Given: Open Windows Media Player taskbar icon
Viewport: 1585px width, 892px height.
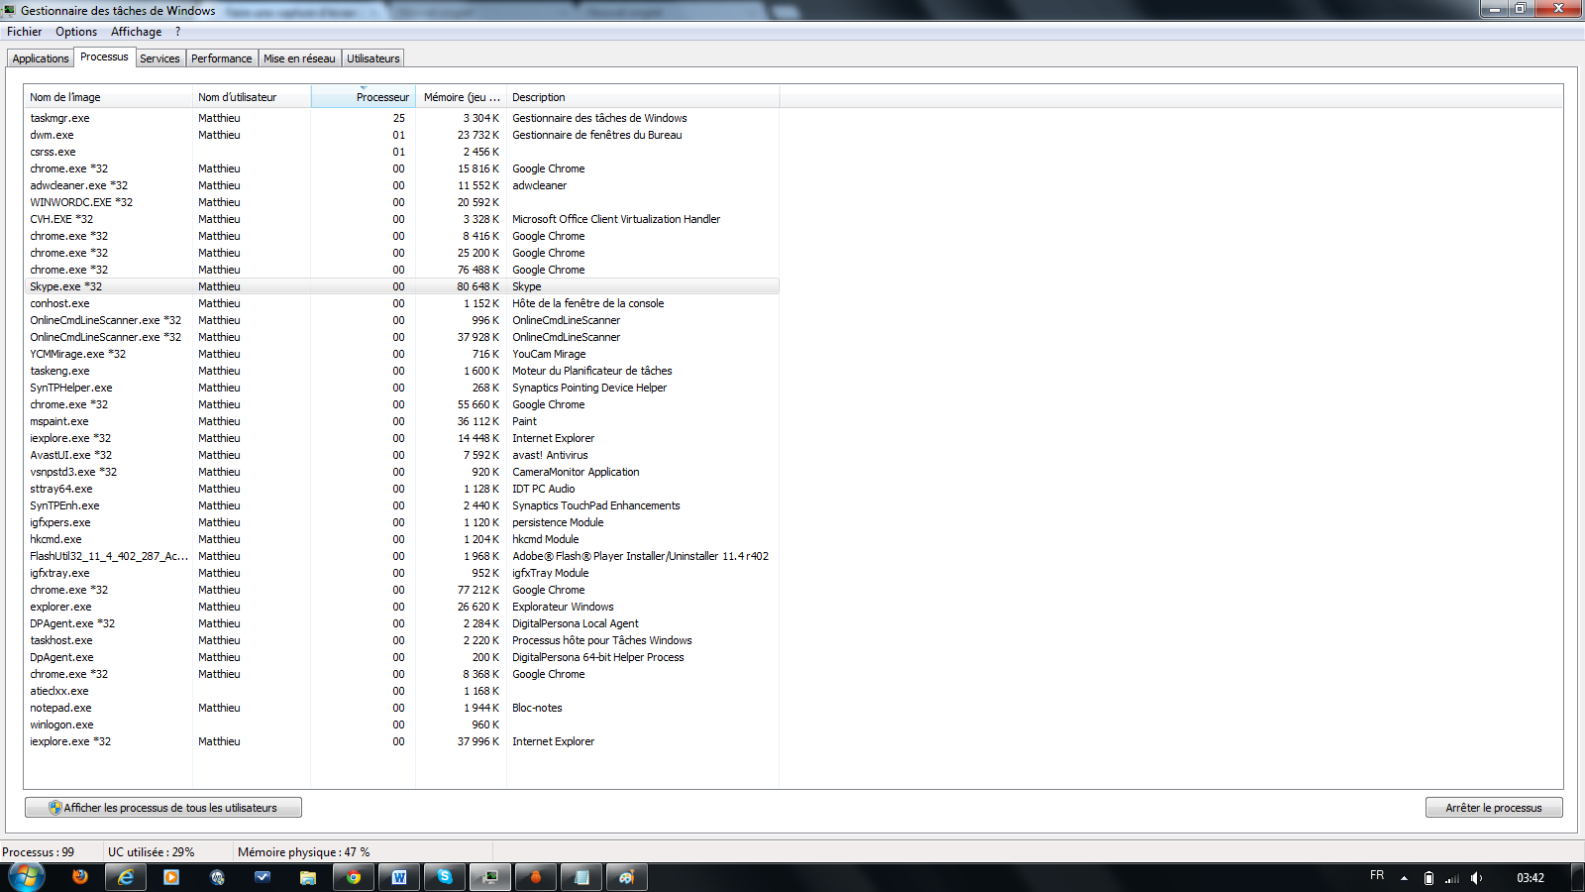Looking at the screenshot, I should (x=171, y=877).
